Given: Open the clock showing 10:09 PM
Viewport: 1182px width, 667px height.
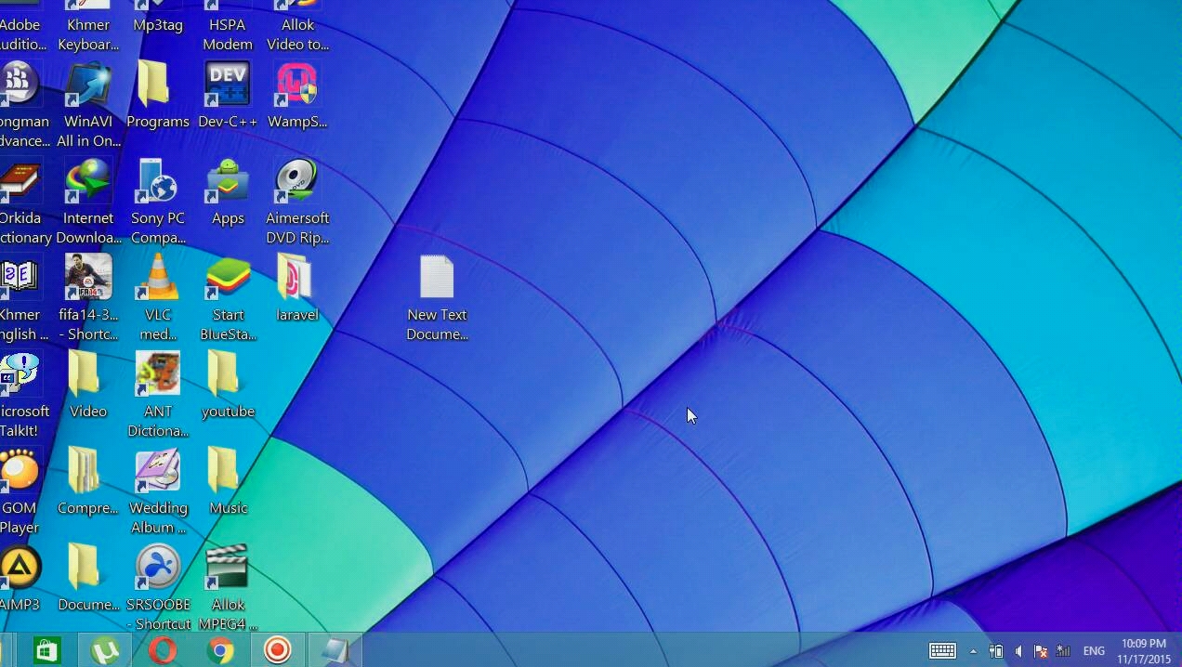Looking at the screenshot, I should (x=1144, y=650).
